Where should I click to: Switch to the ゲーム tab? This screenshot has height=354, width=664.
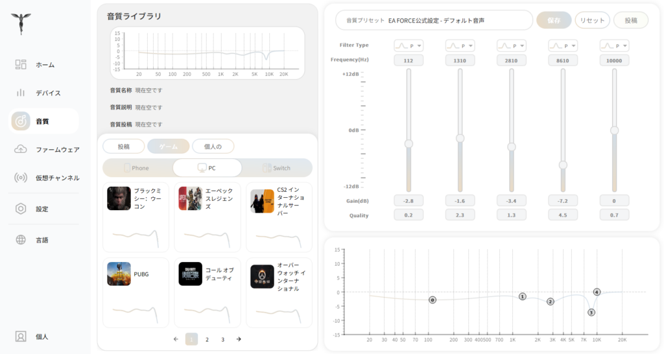pos(169,147)
